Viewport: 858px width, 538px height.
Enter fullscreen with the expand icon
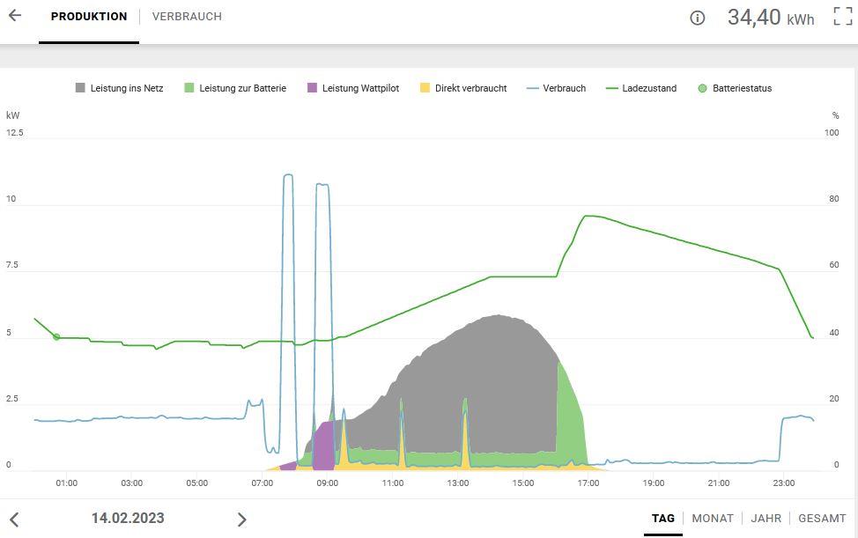(x=843, y=17)
